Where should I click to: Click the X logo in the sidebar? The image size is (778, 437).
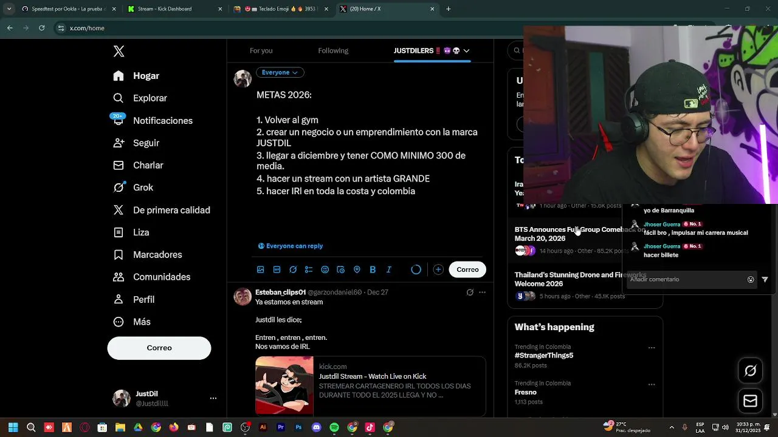(x=119, y=51)
